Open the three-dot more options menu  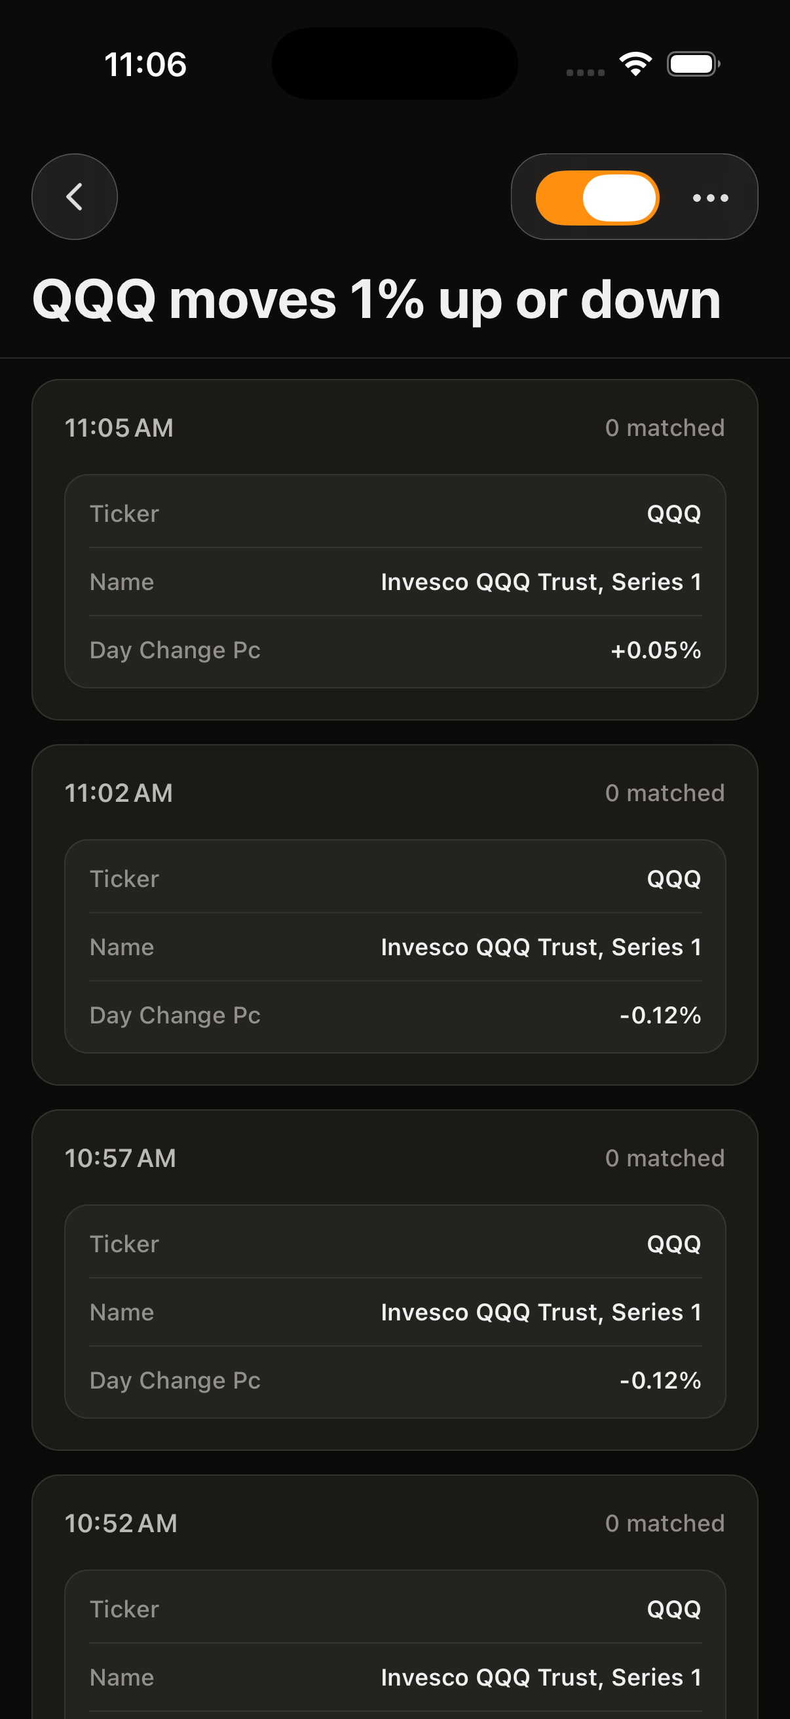(x=710, y=197)
